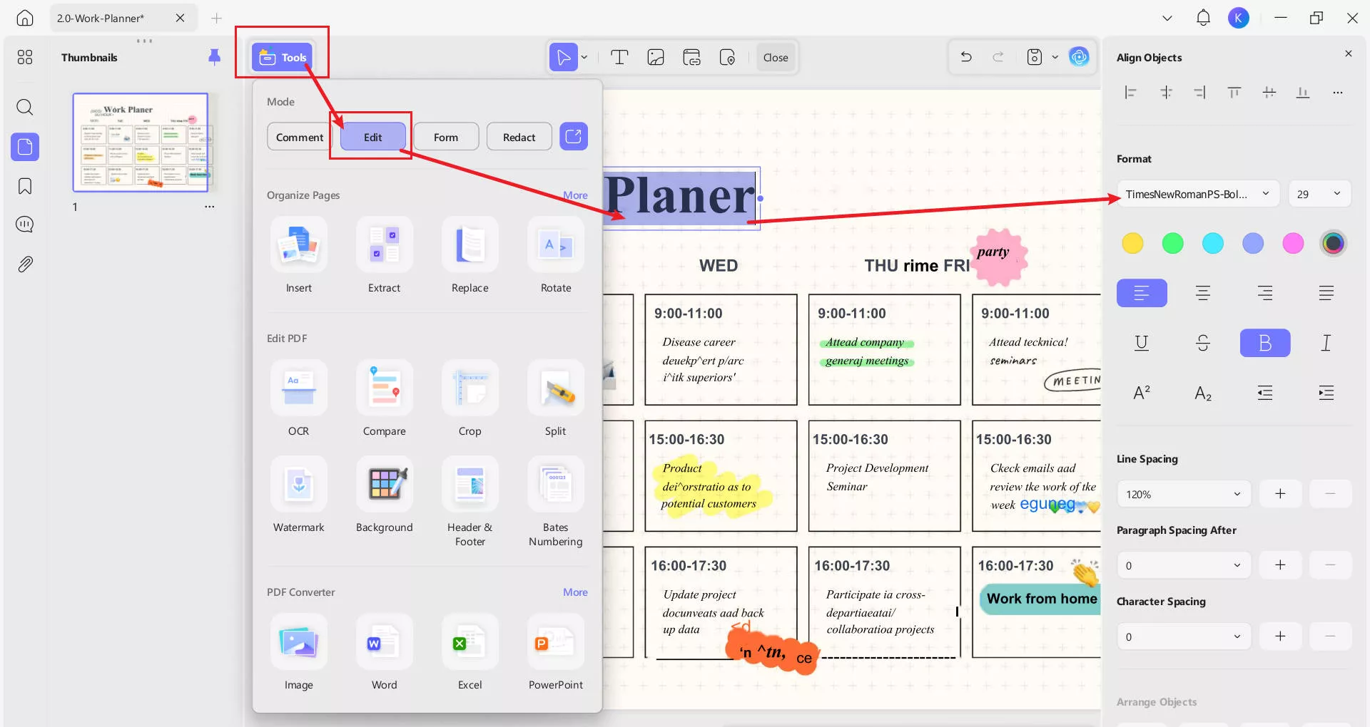Open the font family dropdown
1370x727 pixels.
[x=1199, y=194]
